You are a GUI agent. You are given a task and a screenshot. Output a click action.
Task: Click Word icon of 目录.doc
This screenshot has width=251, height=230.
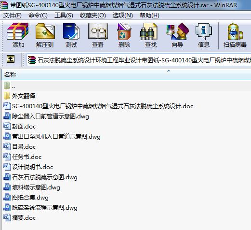(x=7, y=146)
